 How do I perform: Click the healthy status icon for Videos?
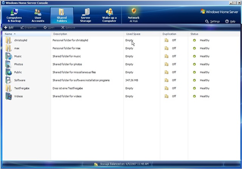pos(194,96)
